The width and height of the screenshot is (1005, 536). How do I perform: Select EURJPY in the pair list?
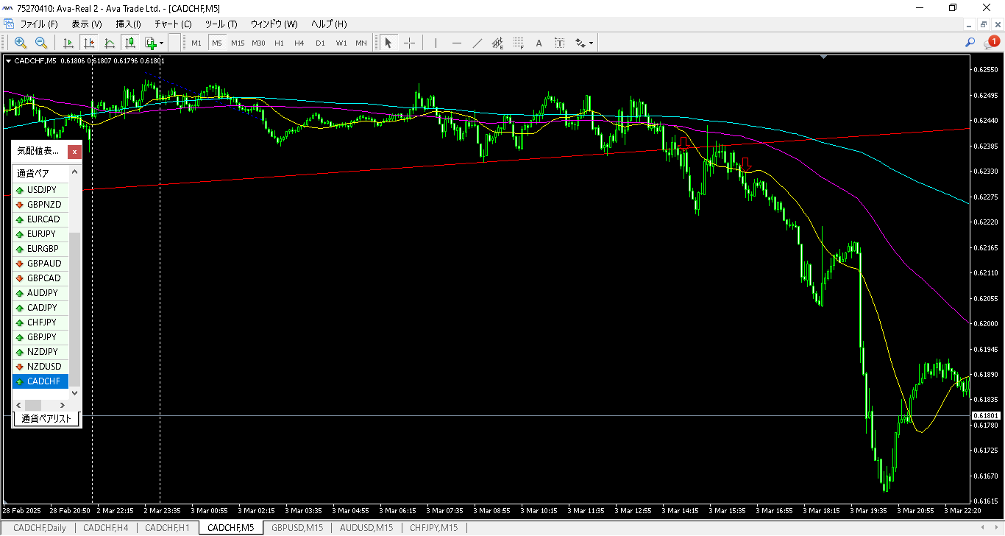pos(41,234)
